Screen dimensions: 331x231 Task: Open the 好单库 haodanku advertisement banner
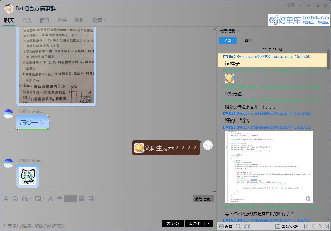click(299, 20)
